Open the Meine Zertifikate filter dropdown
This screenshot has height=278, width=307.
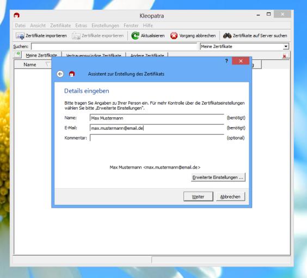286,46
